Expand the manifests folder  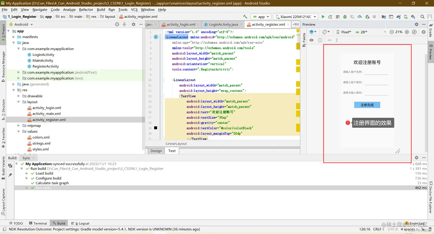[13, 37]
